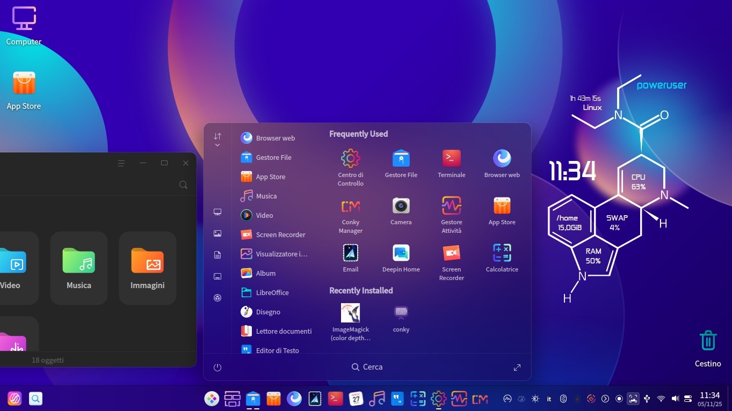Screen dimensions: 732x411
Task: Launch the Camera app
Action: (x=401, y=210)
